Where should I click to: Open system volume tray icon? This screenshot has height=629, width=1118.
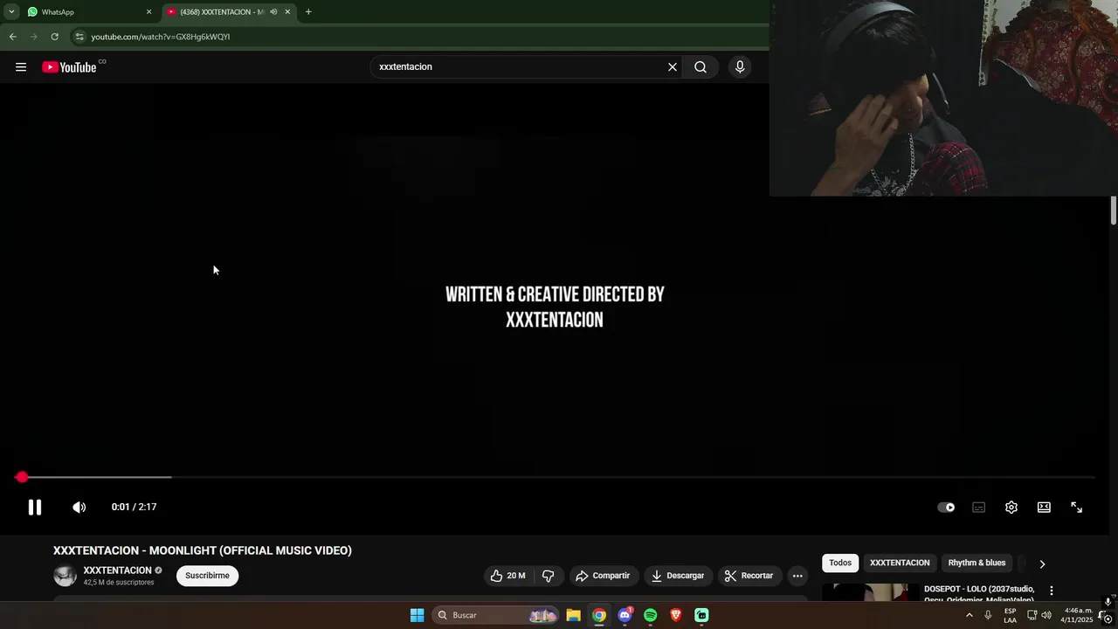[x=1046, y=615]
